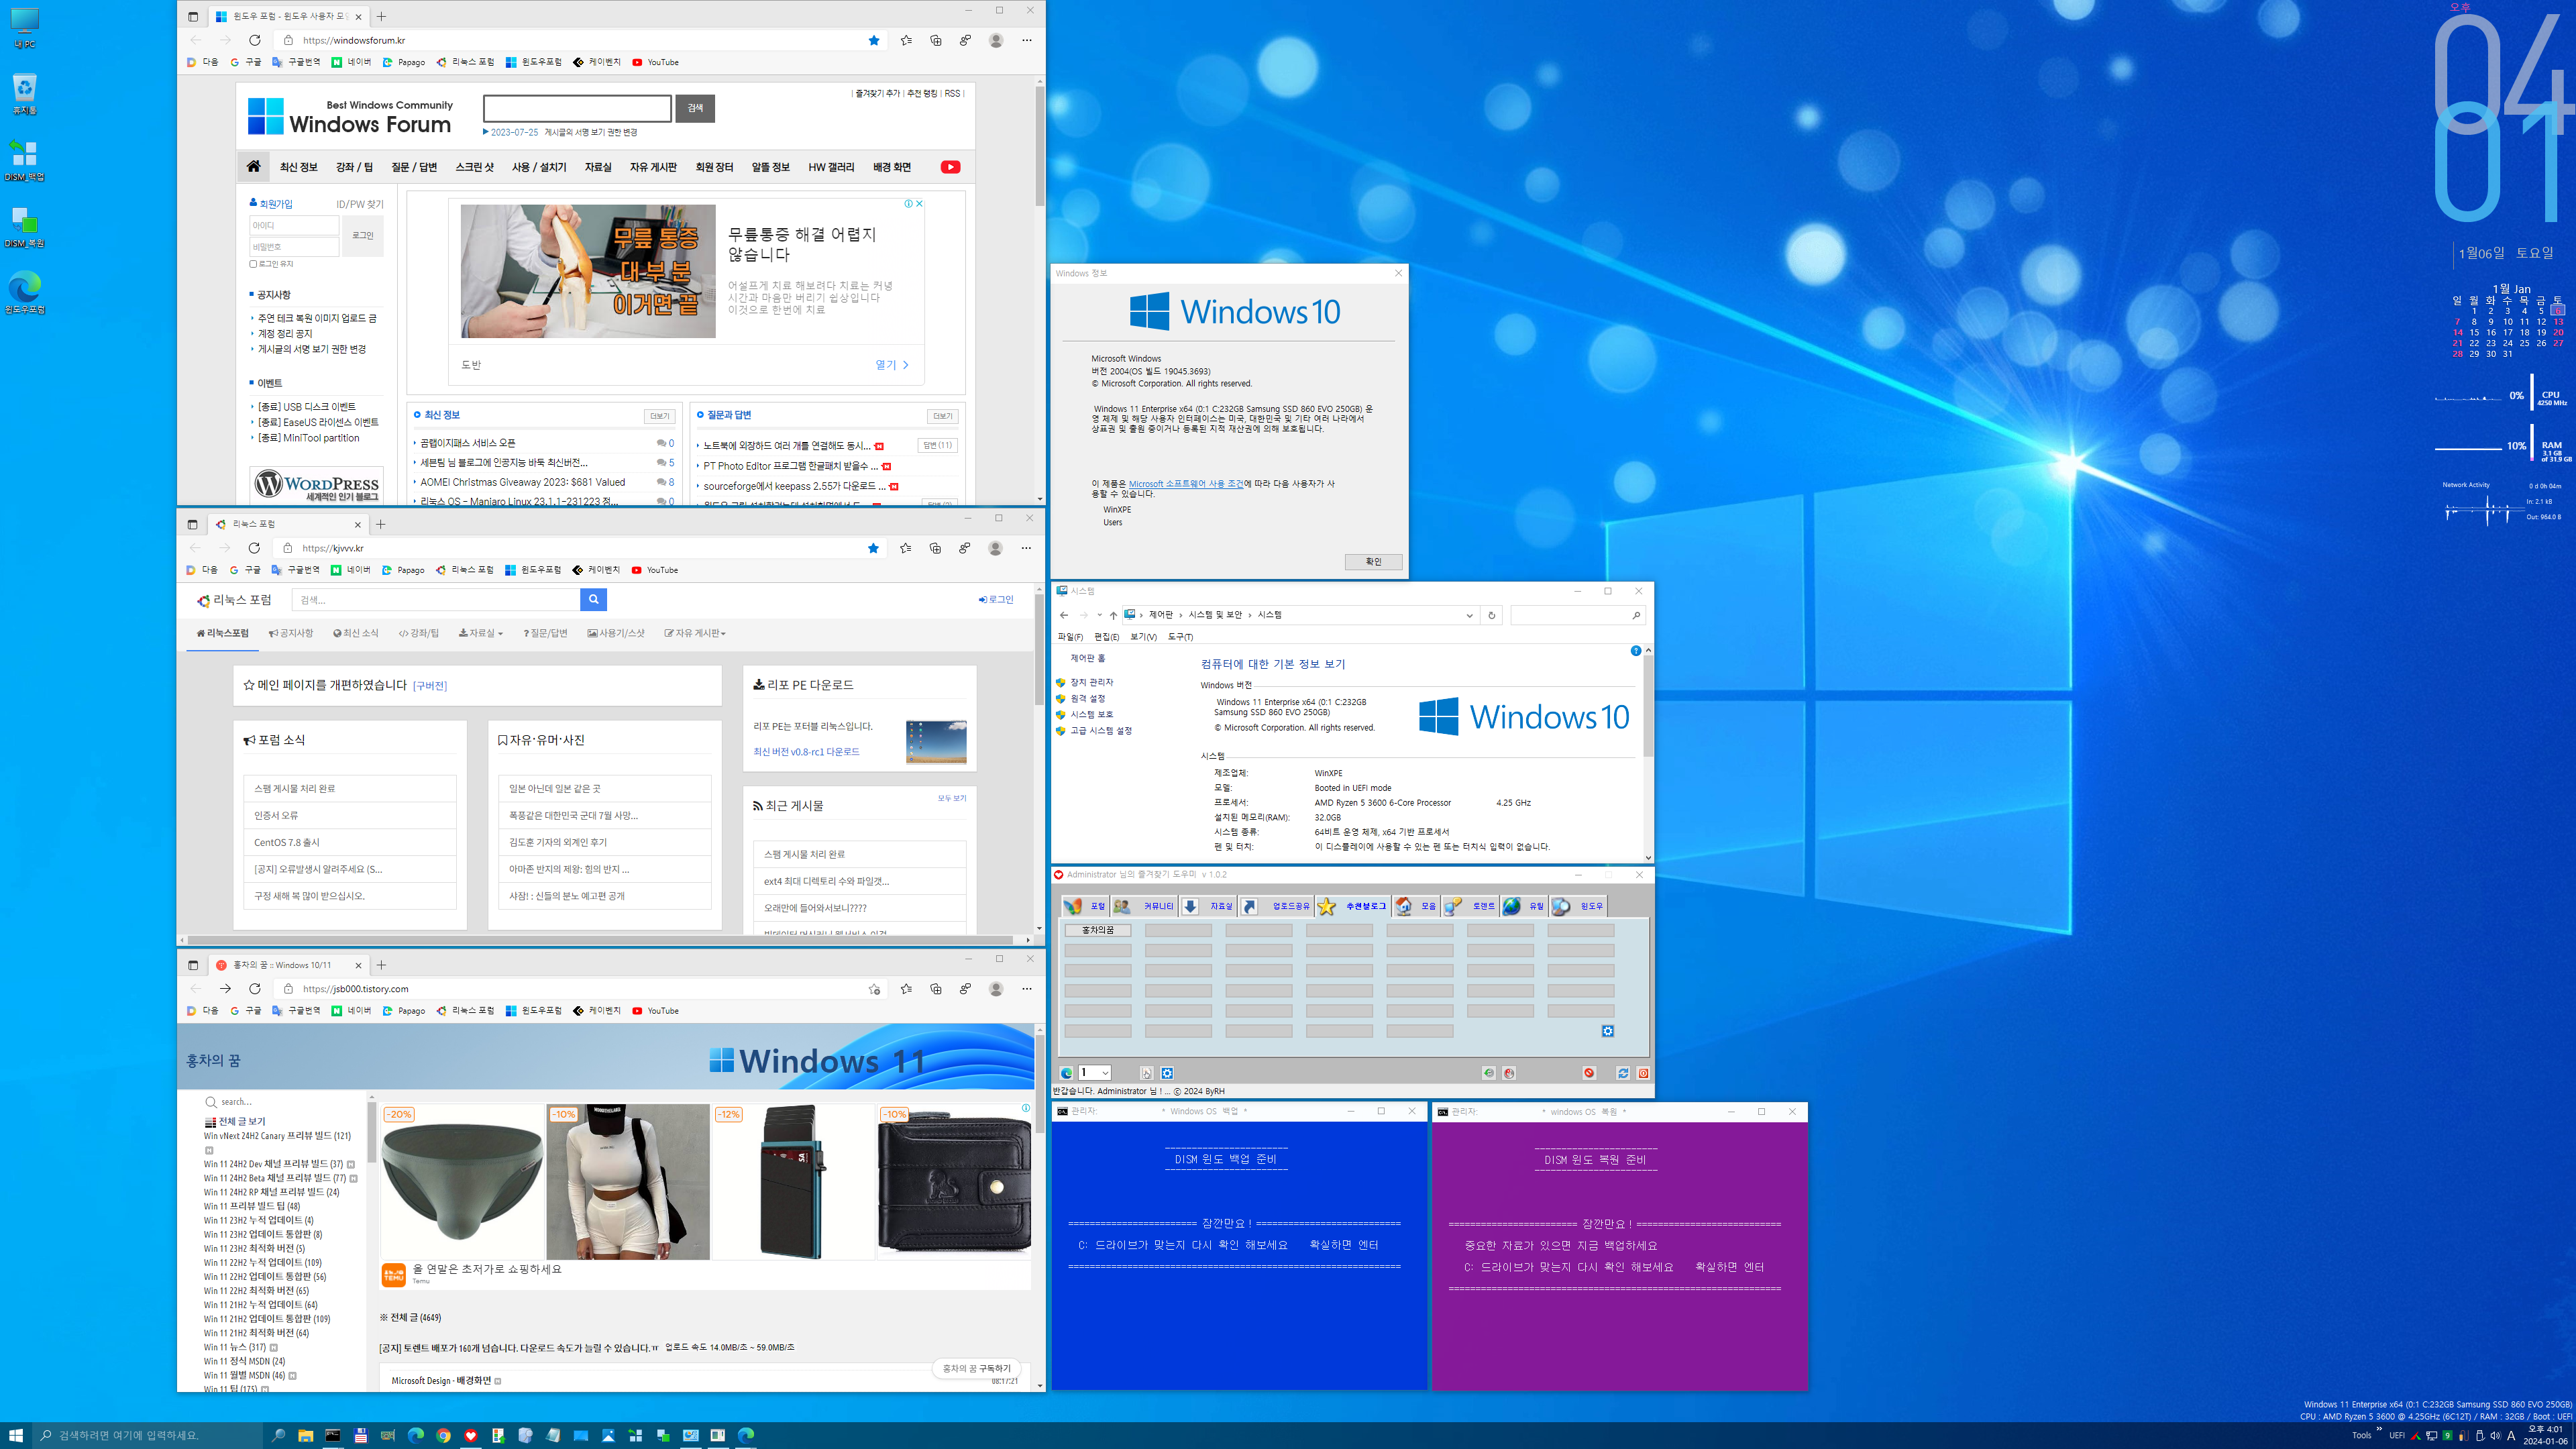The width and height of the screenshot is (2576, 1449).
Task: Click the hand-page icon in favorites helper
Action: pyautogui.click(x=1146, y=1073)
